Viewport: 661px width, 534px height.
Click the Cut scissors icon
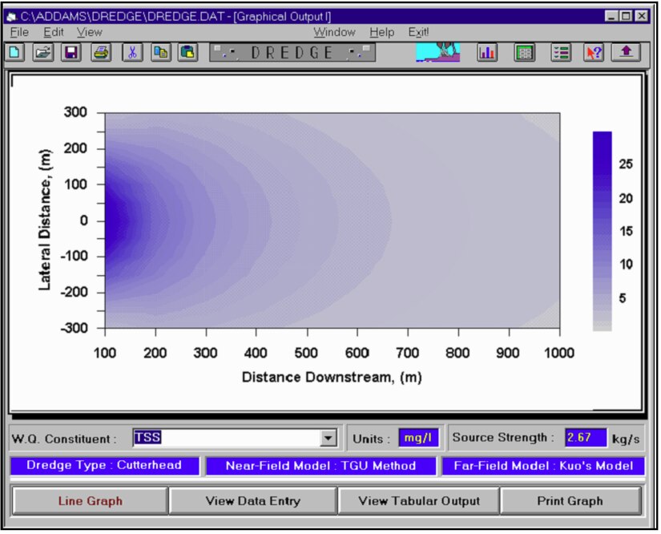click(x=131, y=53)
